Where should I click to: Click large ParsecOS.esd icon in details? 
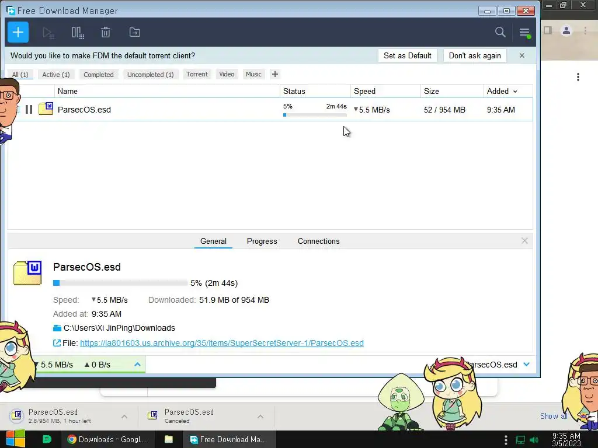27,273
